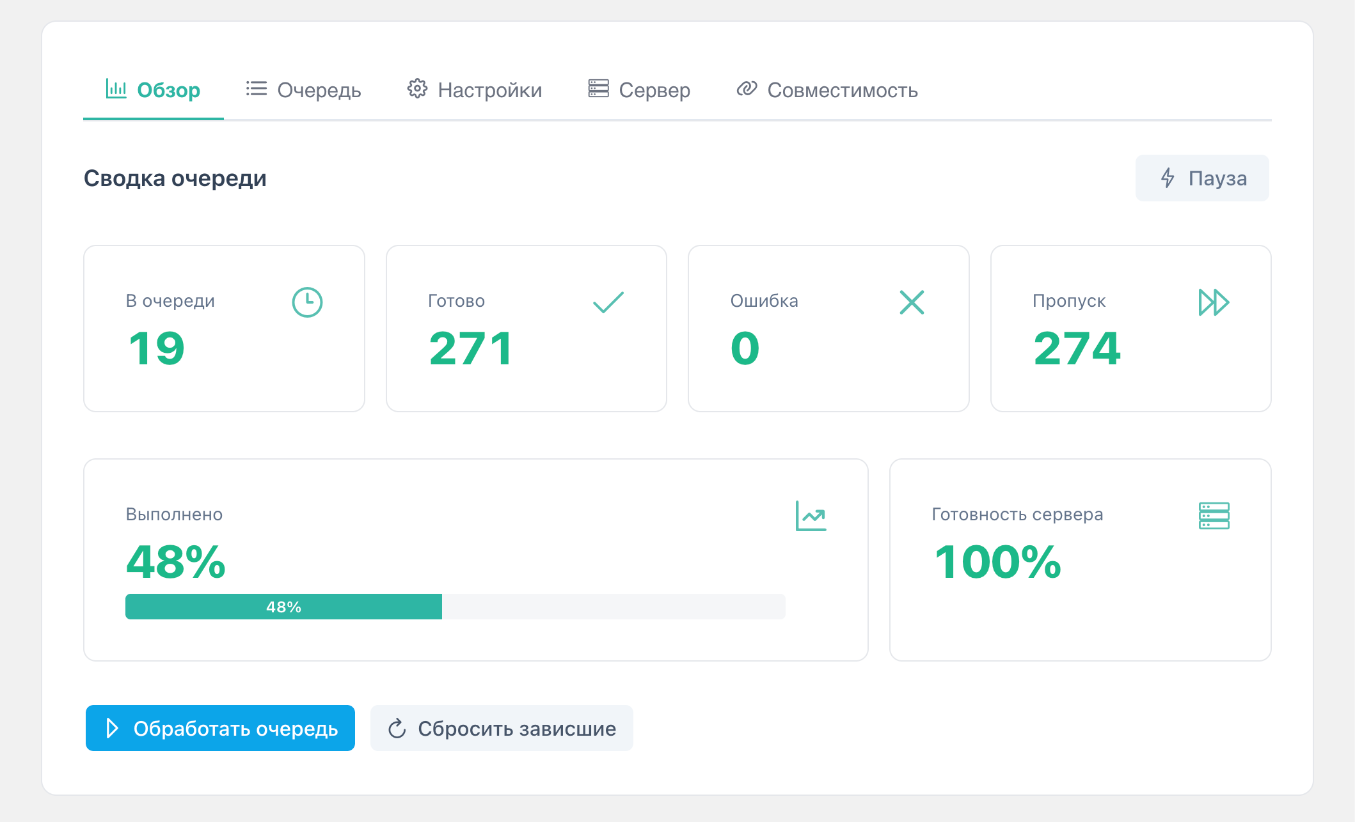Click the Пропуск label
1355x822 pixels.
point(1069,301)
